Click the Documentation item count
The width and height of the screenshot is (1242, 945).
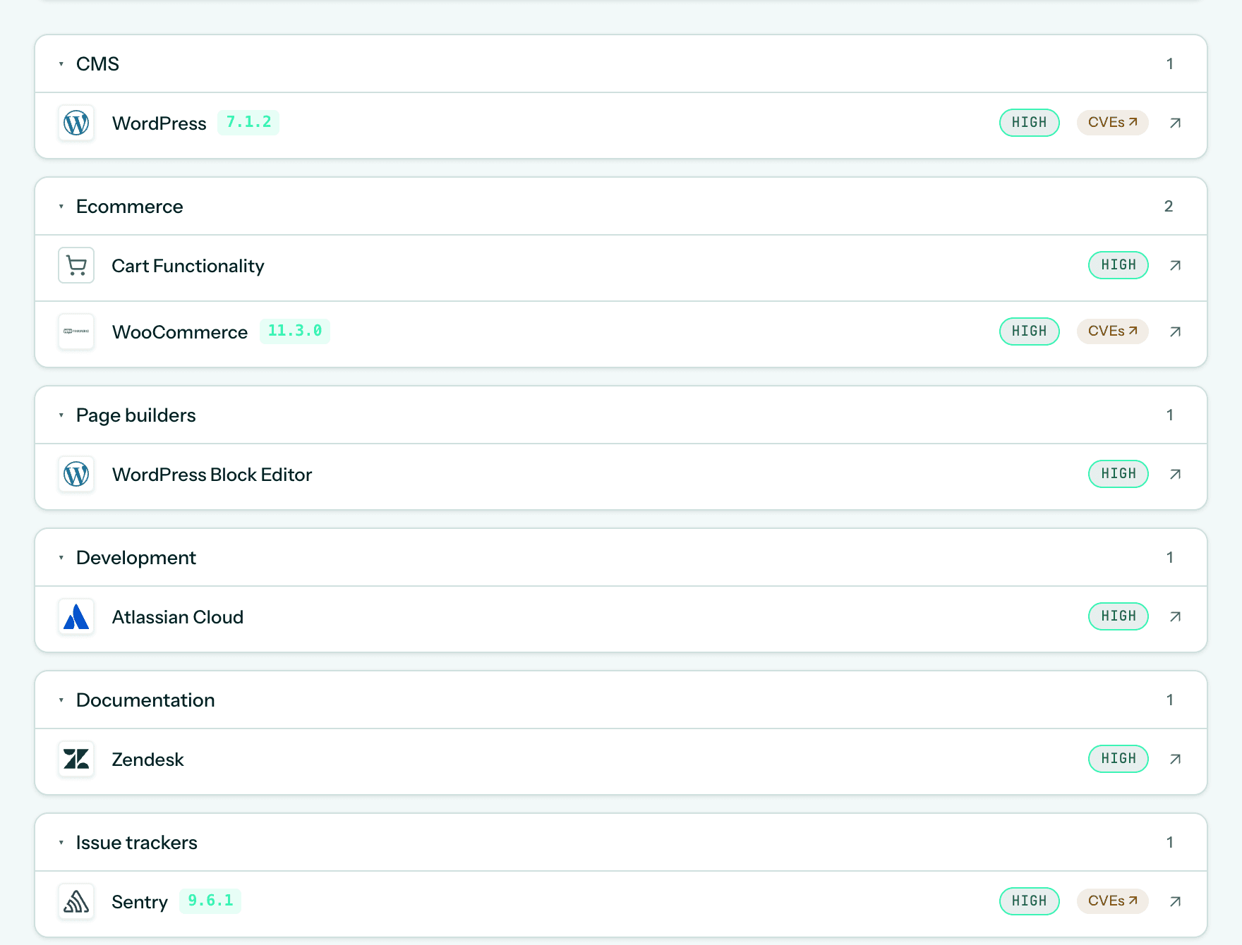pos(1169,700)
